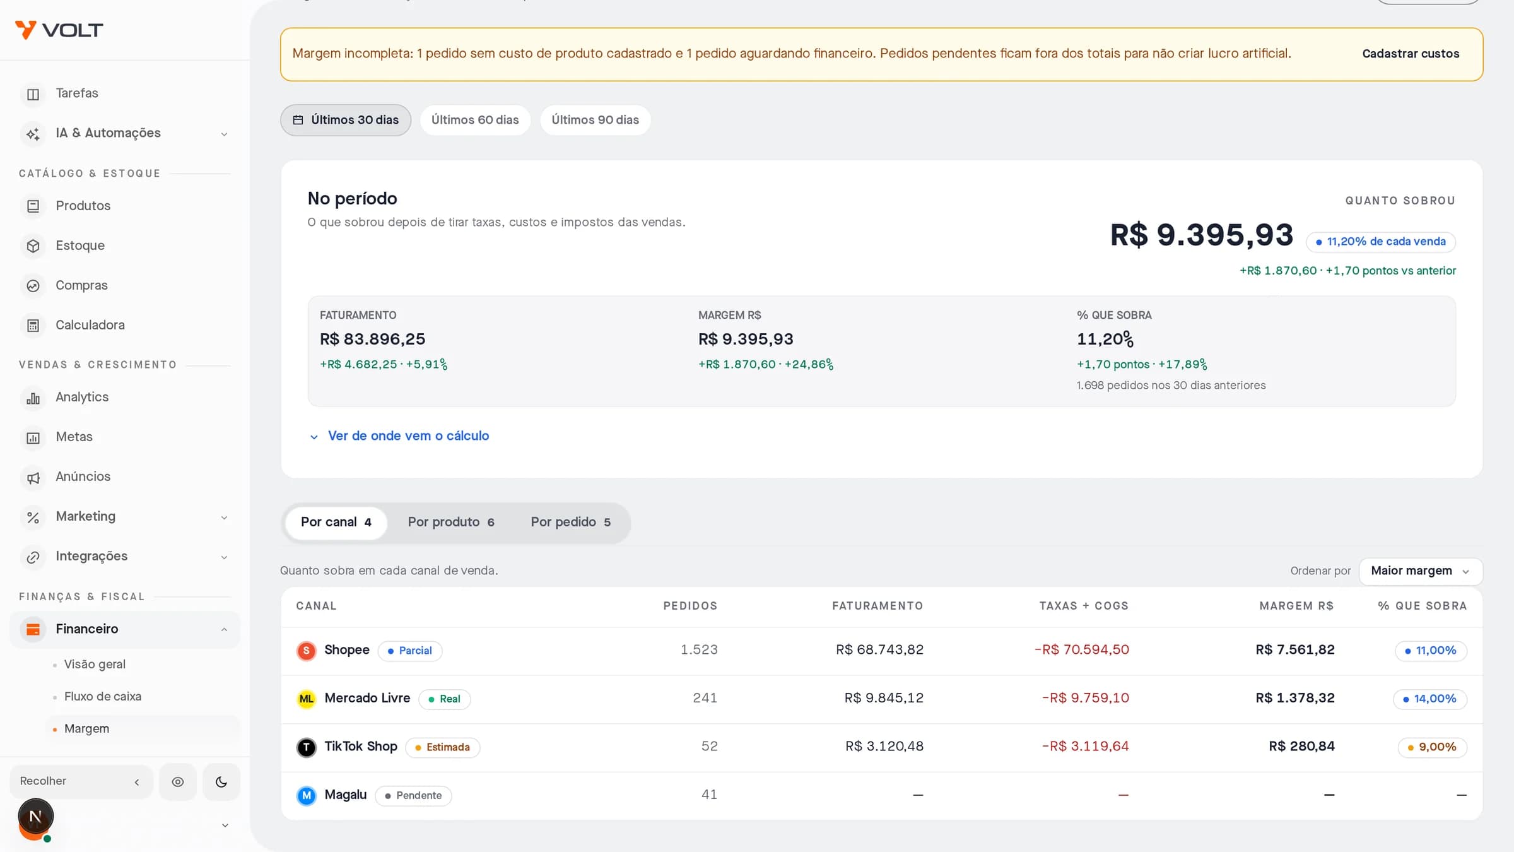Viewport: 1514px width, 852px height.
Task: Collapse the Financeiro submenu chevron
Action: click(224, 629)
